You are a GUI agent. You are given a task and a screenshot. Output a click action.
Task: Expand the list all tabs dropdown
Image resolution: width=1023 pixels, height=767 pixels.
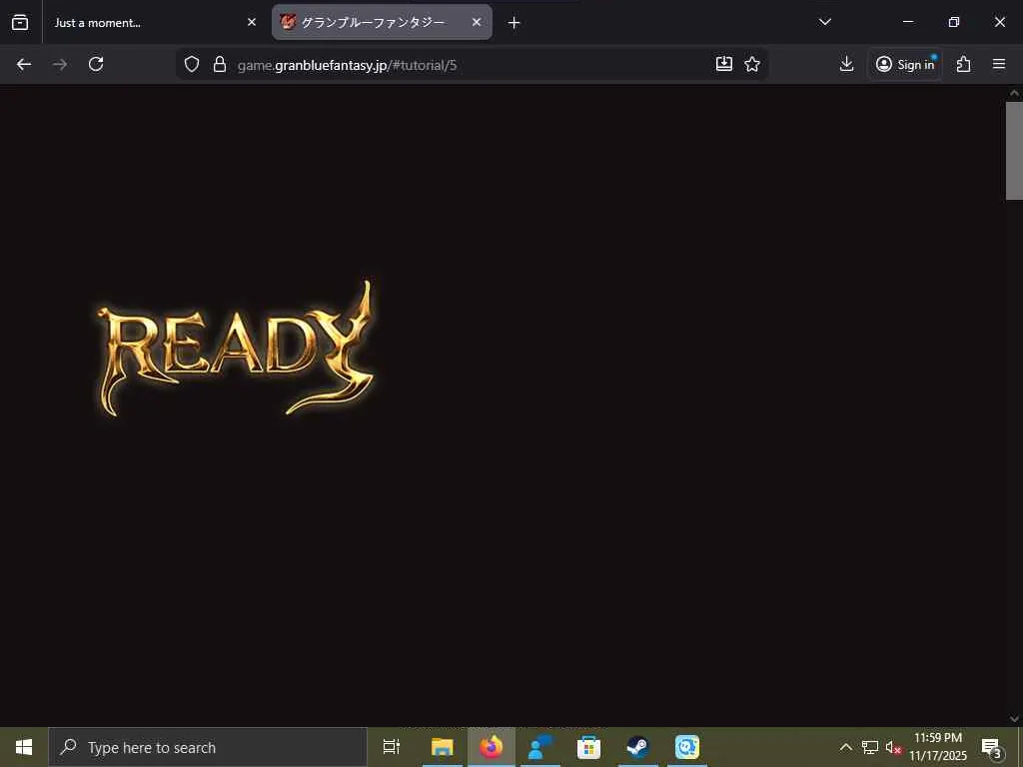tap(824, 22)
